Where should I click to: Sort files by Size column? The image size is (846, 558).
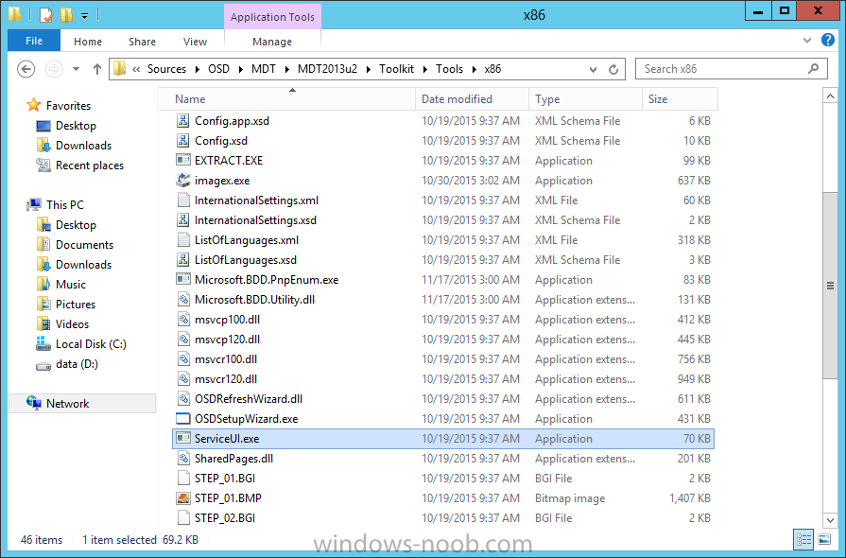click(x=680, y=98)
